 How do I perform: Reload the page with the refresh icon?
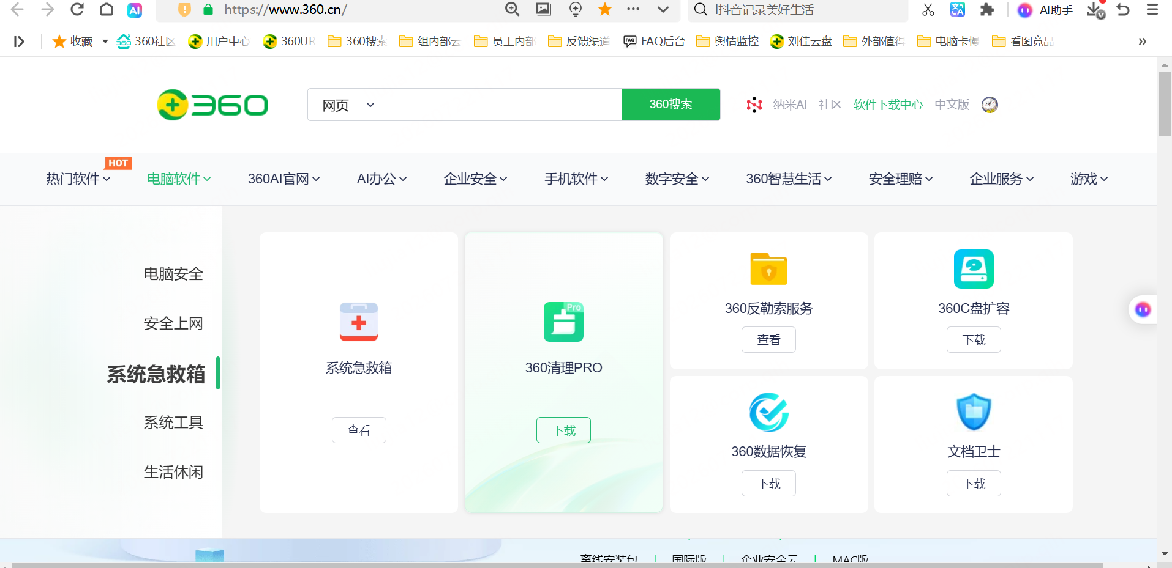(x=77, y=10)
